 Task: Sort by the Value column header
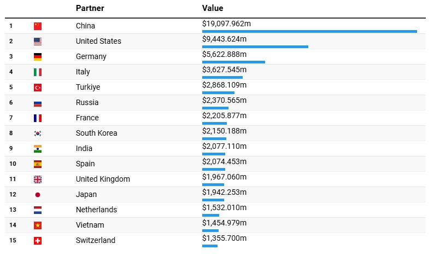point(213,8)
